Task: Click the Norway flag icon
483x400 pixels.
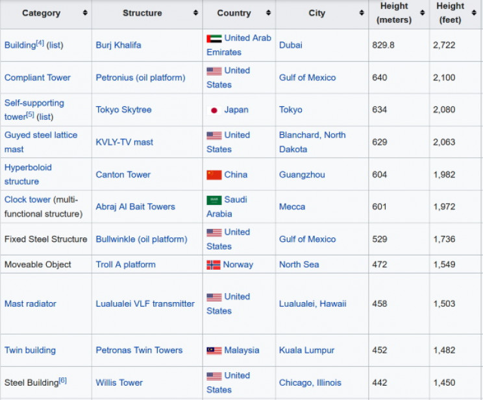Action: click(214, 265)
